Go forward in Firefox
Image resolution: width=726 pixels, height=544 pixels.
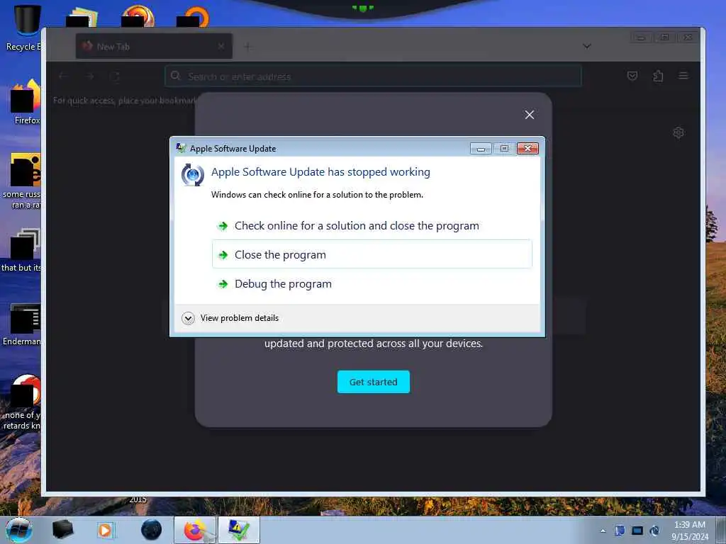click(90, 76)
